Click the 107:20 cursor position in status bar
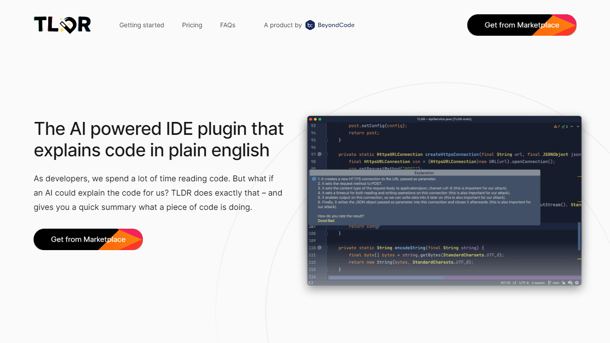The width and height of the screenshot is (610, 343). 506,283
